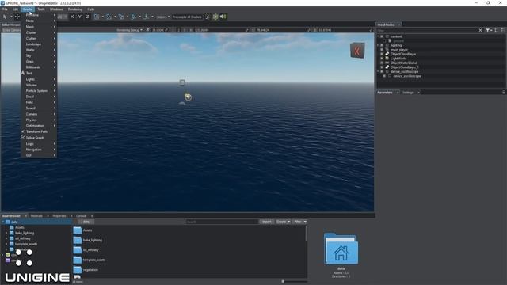Click the bake icon next to Precompile All Shaders
The image size is (507, 285).
208,17
